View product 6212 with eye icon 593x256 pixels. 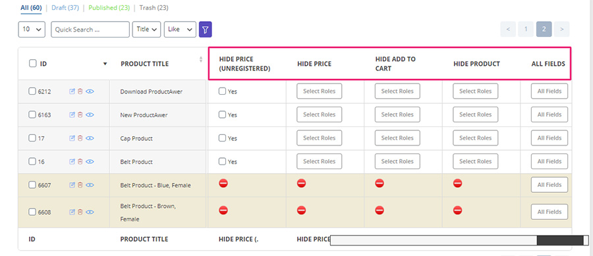pos(90,91)
